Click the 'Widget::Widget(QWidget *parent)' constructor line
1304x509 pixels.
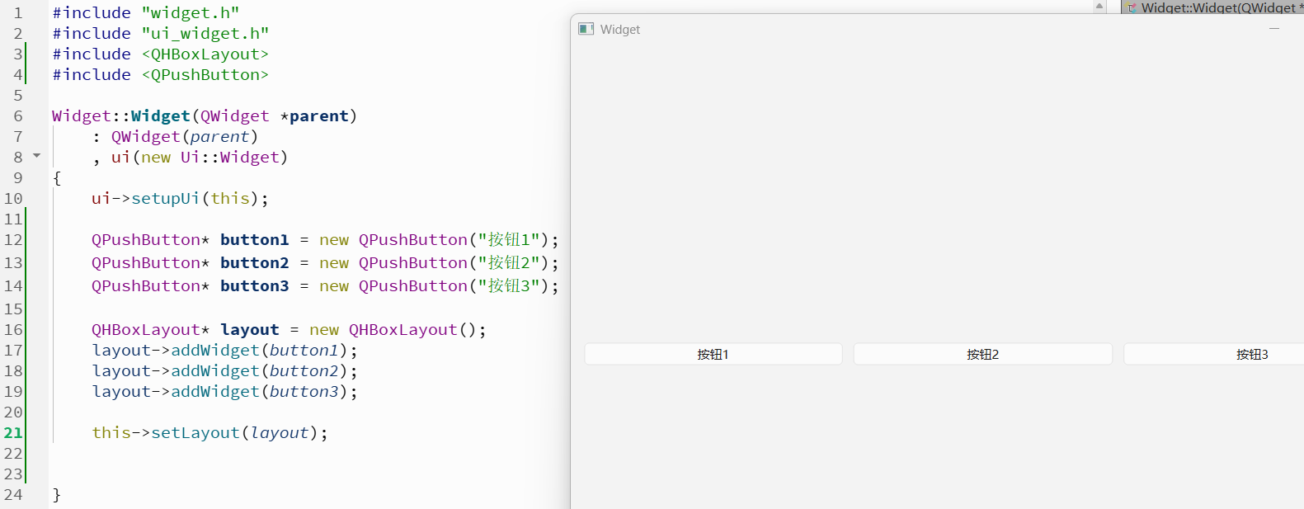click(205, 115)
